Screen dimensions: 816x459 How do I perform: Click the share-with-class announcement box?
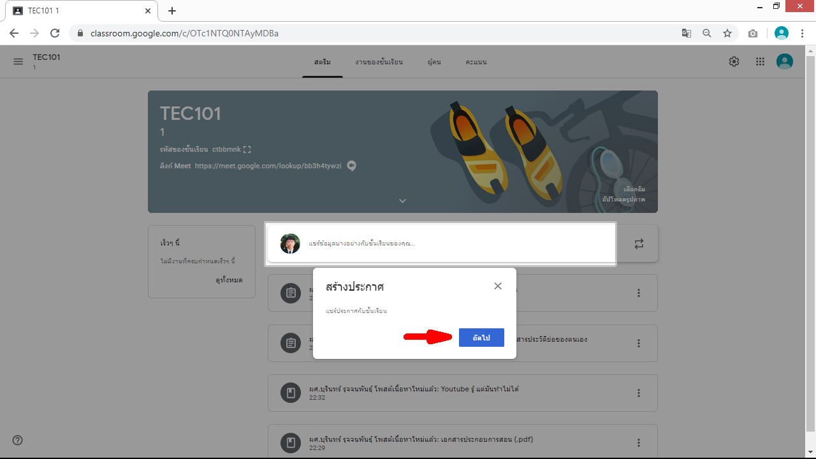pos(440,244)
